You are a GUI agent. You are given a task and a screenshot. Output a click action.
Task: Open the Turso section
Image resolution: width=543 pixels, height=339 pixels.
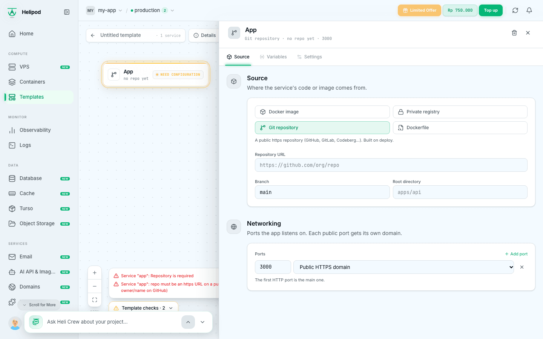pos(39,208)
